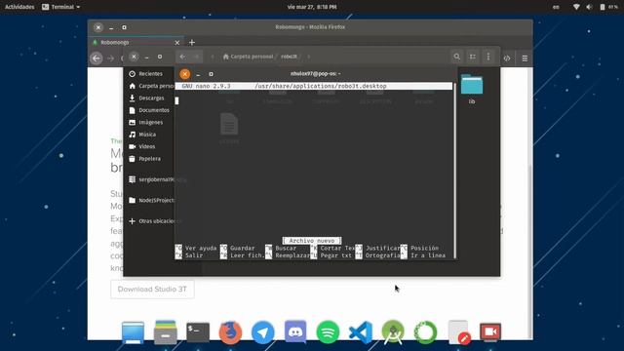Open Android Studio from the dock
The height and width of the screenshot is (351, 624).
[393, 331]
